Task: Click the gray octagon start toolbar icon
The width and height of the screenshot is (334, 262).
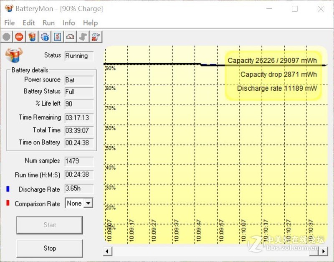Action: [x=7, y=37]
